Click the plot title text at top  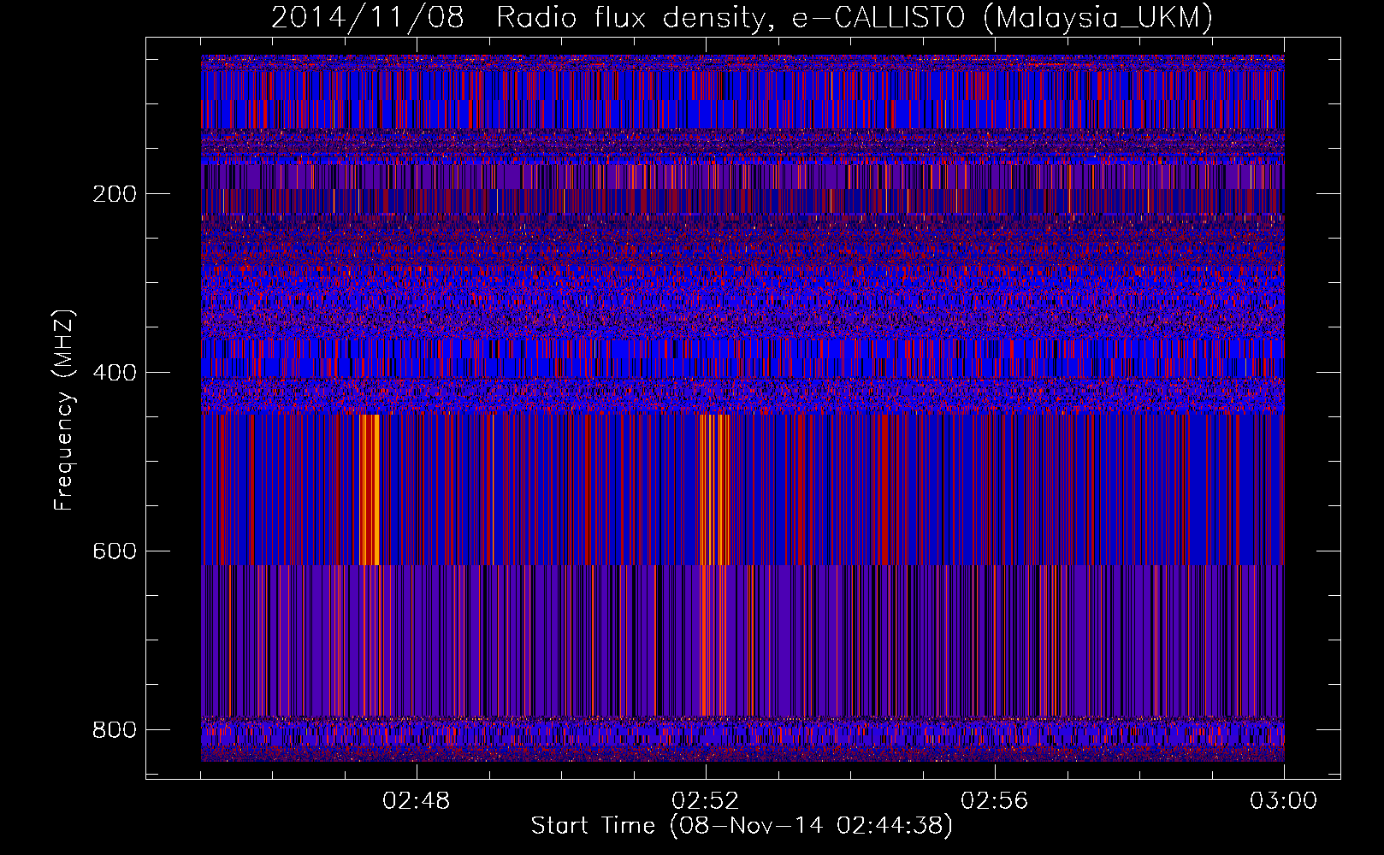coord(742,17)
